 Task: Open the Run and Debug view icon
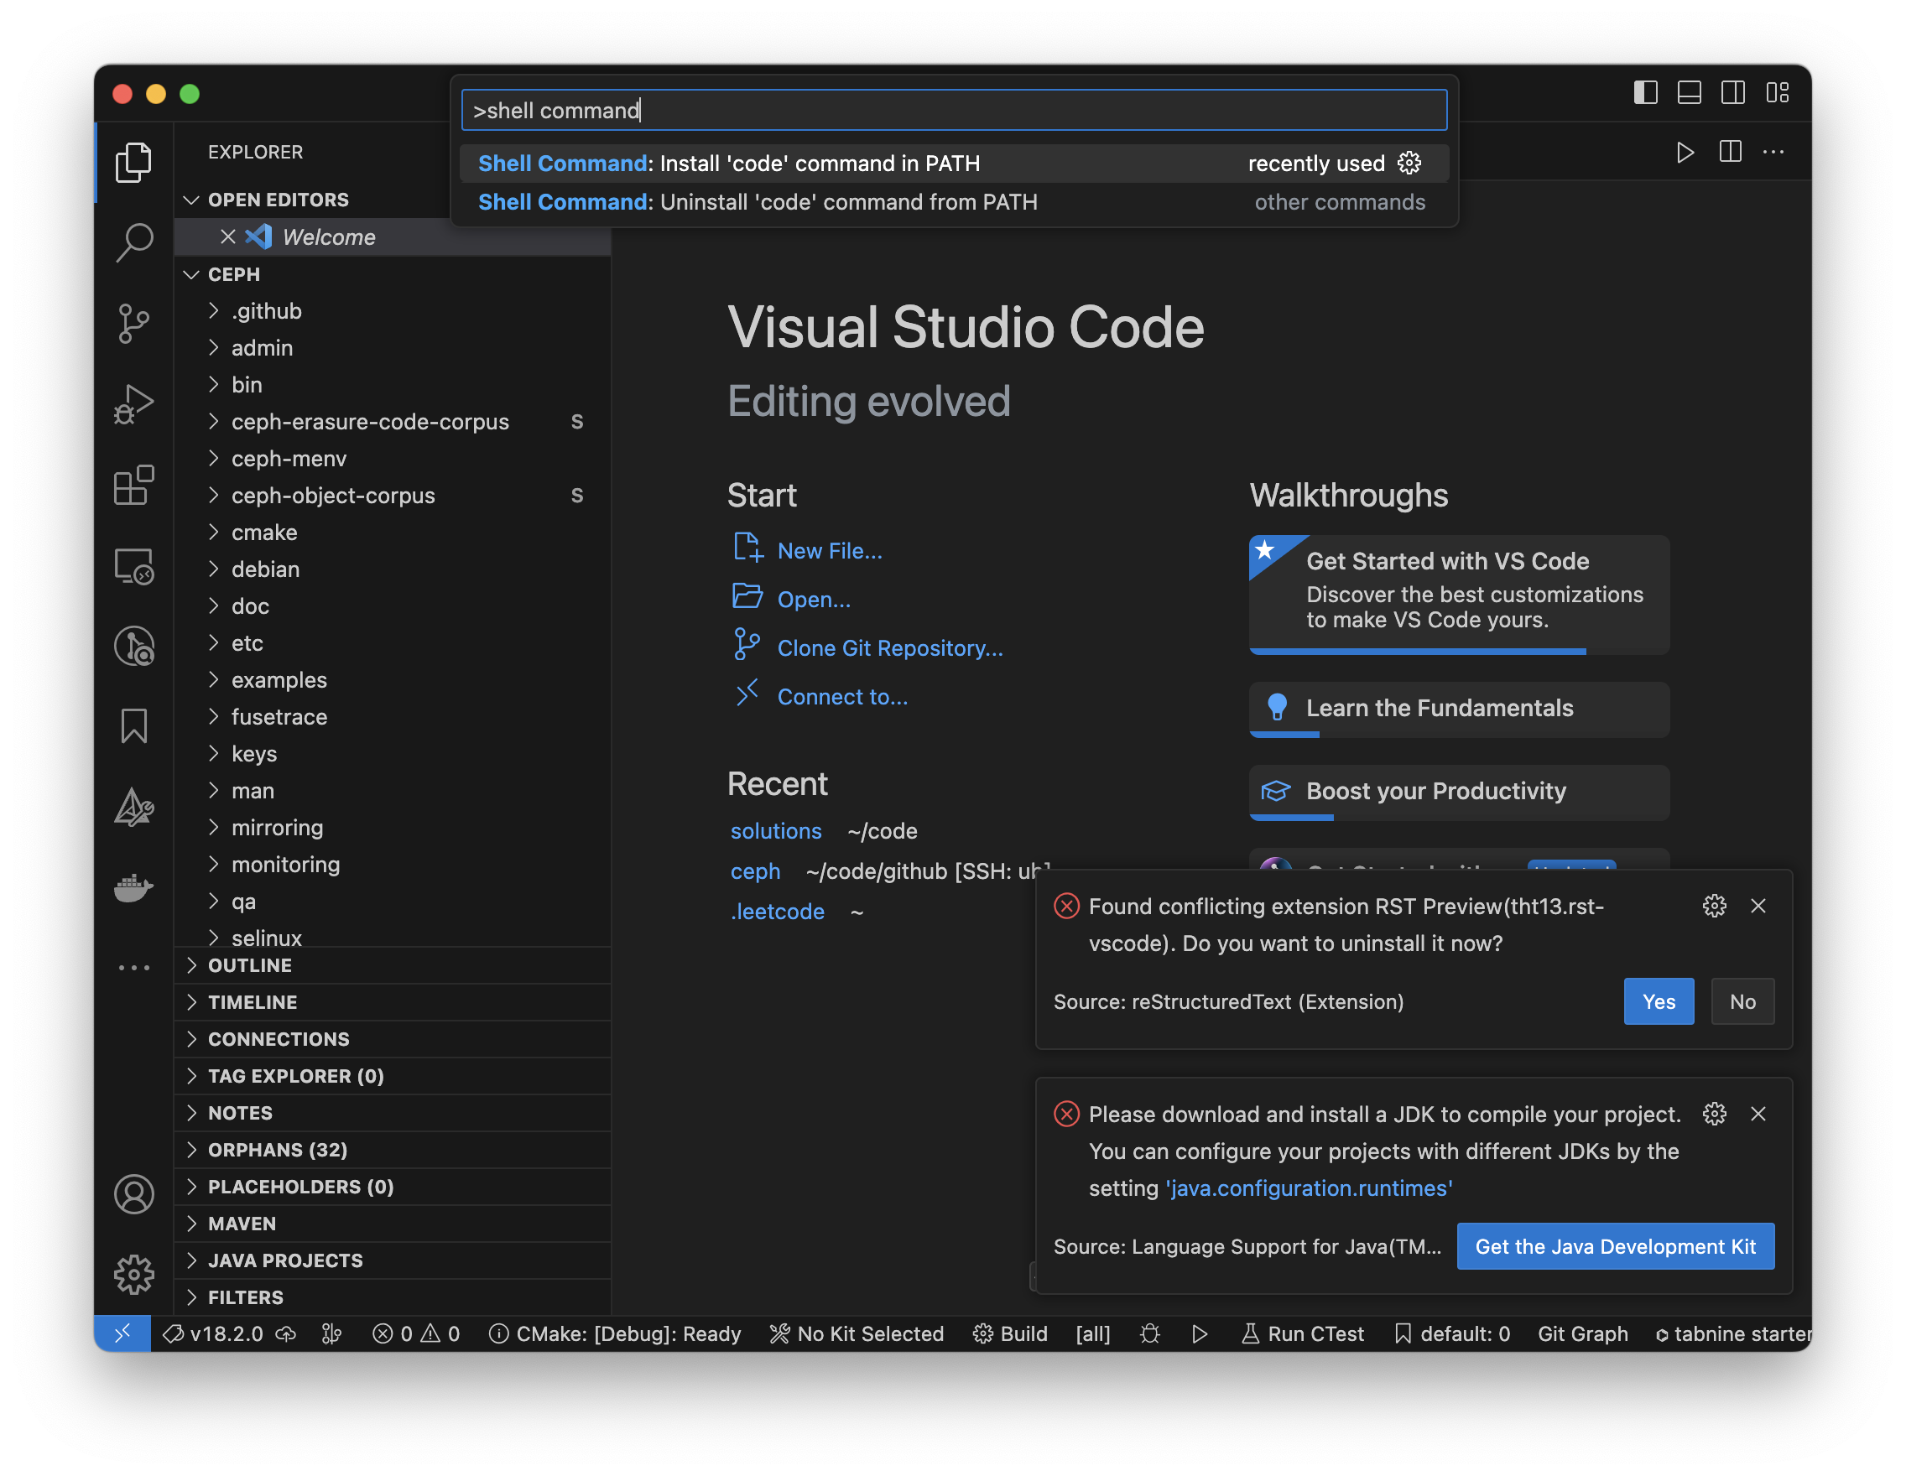[x=133, y=404]
